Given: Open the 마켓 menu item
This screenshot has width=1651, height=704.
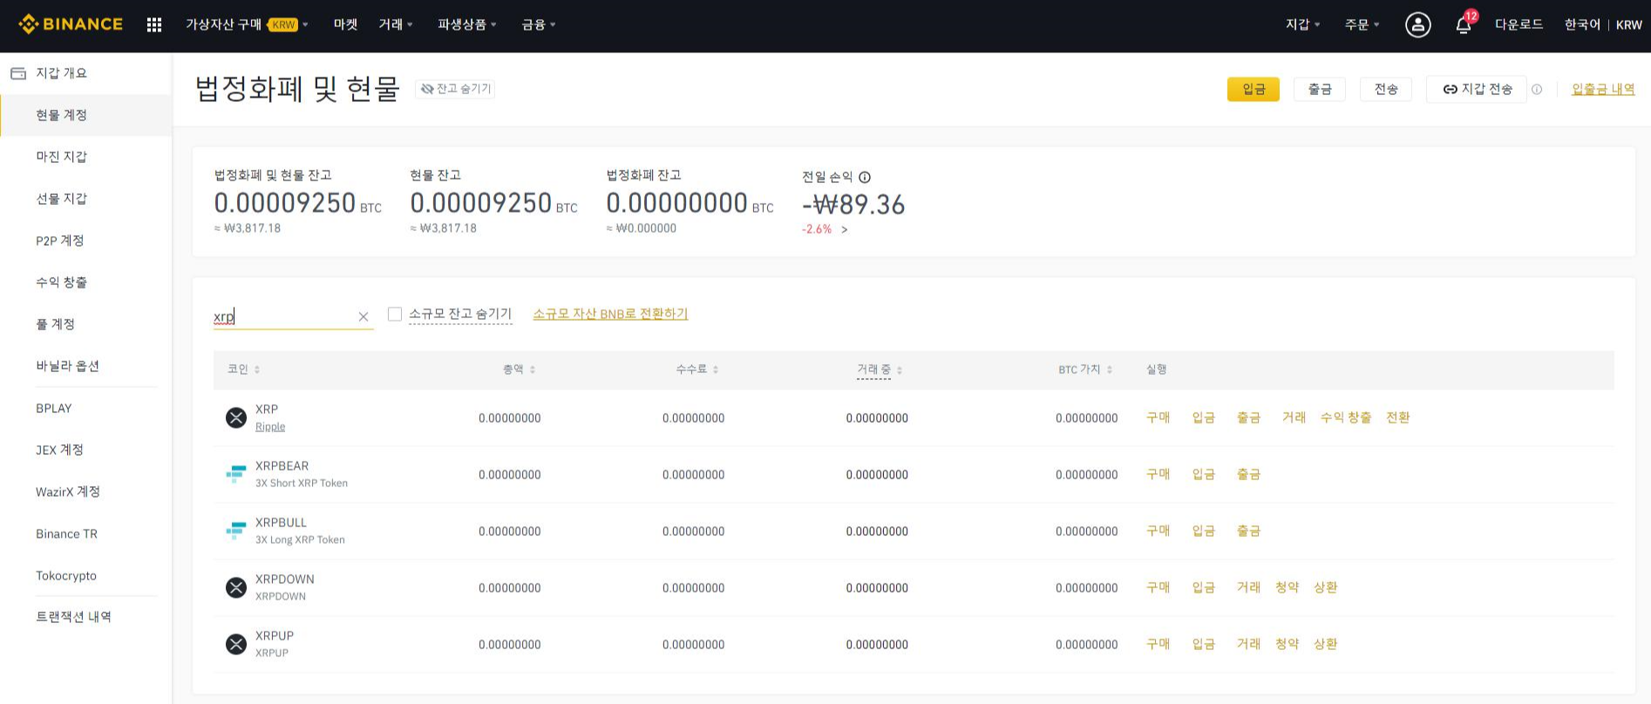Looking at the screenshot, I should (x=345, y=24).
